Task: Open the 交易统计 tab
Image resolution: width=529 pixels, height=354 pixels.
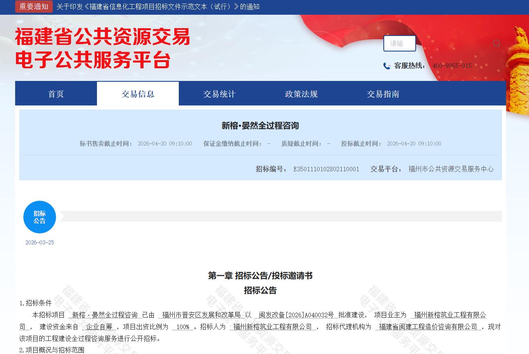Action: click(220, 94)
